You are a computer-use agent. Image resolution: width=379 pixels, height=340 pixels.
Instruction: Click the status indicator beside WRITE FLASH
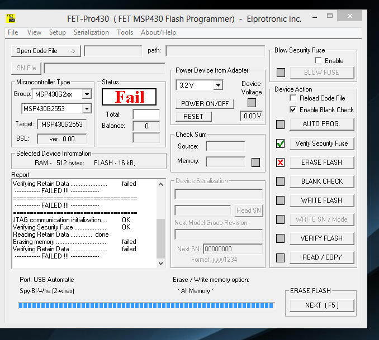280,200
